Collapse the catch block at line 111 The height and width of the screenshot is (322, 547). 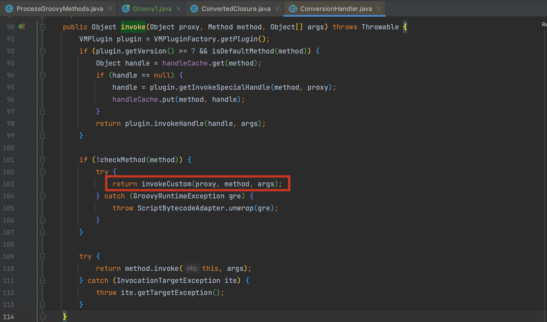pos(43,280)
